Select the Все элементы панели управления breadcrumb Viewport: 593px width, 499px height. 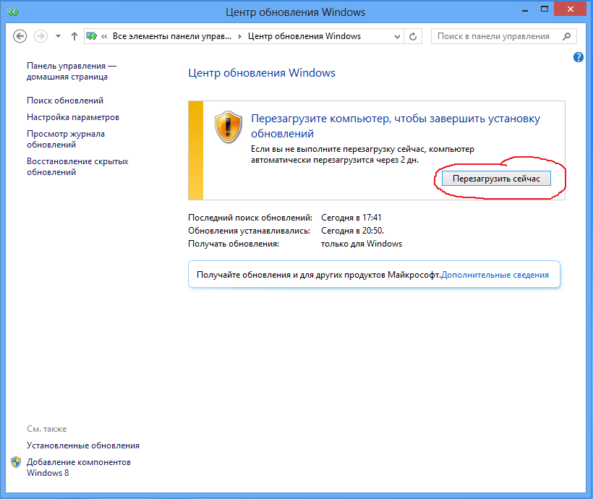pos(174,36)
